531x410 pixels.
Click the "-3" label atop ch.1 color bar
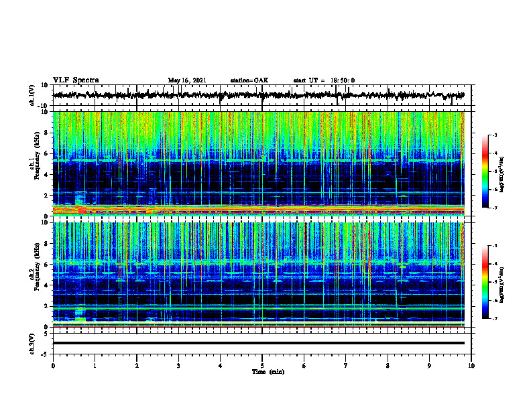click(x=494, y=135)
